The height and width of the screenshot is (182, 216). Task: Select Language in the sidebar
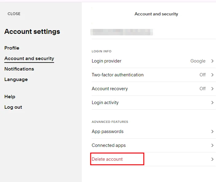[16, 79]
